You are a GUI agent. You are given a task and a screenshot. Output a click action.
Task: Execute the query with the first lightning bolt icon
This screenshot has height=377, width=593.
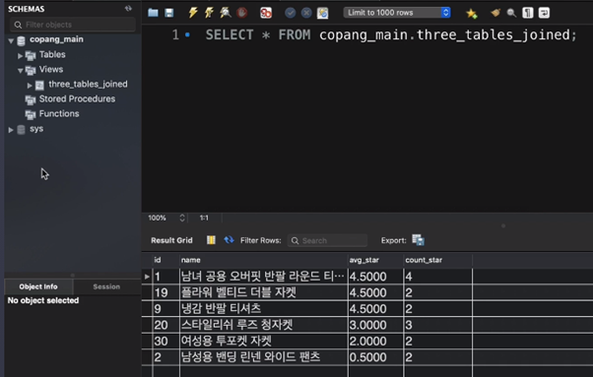pyautogui.click(x=193, y=13)
